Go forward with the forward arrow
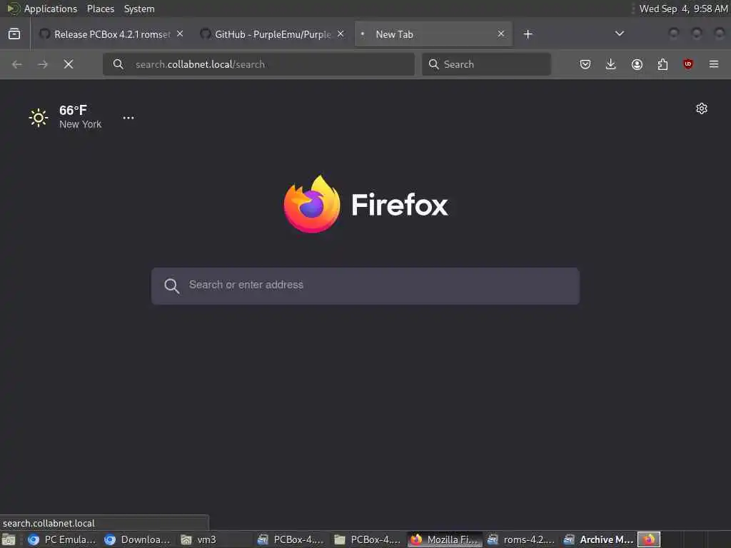The width and height of the screenshot is (731, 548). tap(42, 64)
